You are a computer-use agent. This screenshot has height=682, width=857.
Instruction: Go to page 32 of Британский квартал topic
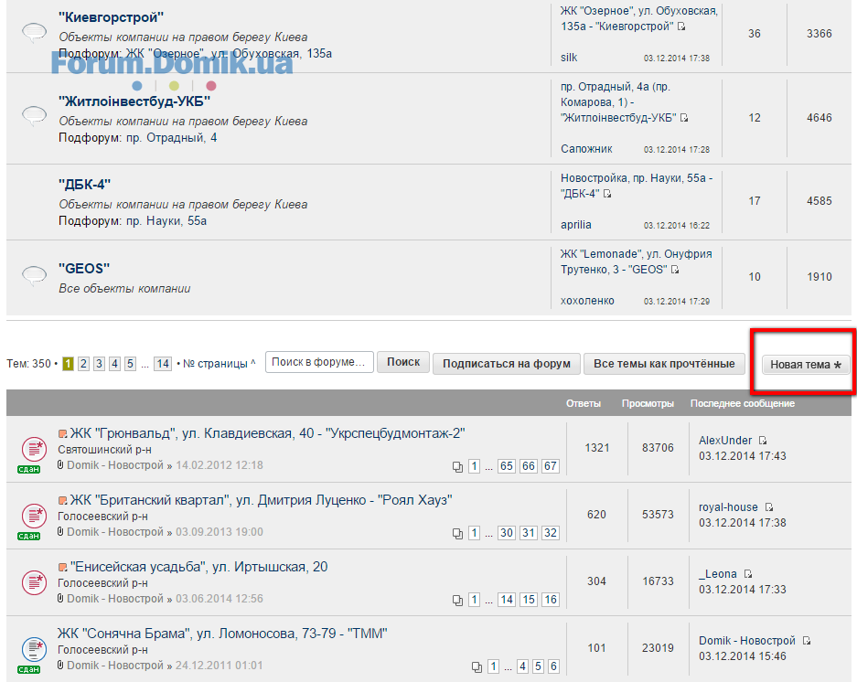pos(550,533)
